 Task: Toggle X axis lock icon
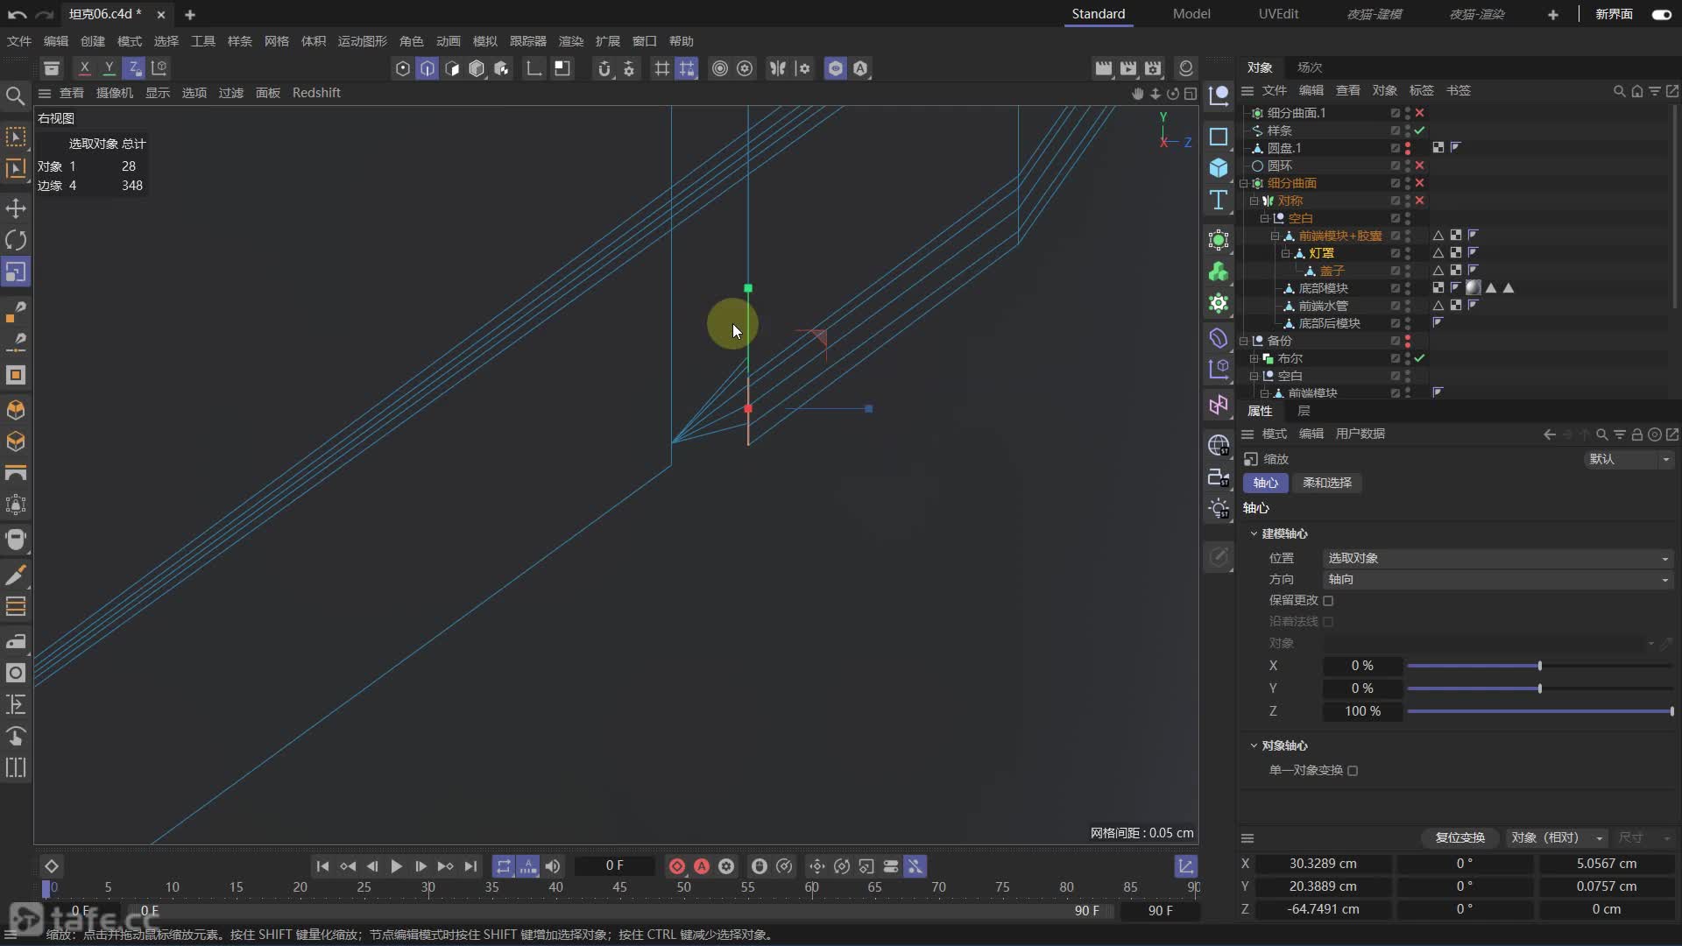click(84, 67)
